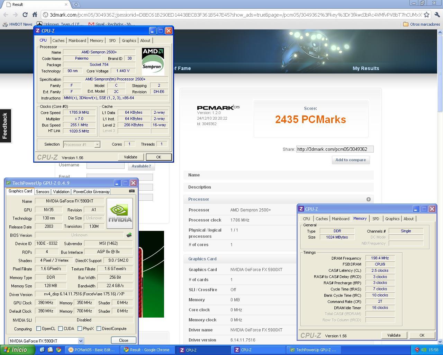Viewport: 443px width, 355px height.
Task: Enable the DirectCompute checkbox in GPU-Z
Action: click(x=99, y=328)
